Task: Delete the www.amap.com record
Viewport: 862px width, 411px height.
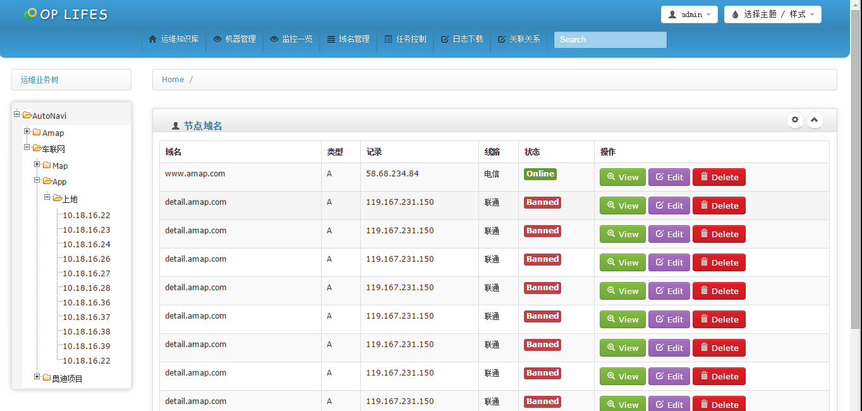Action: (719, 177)
